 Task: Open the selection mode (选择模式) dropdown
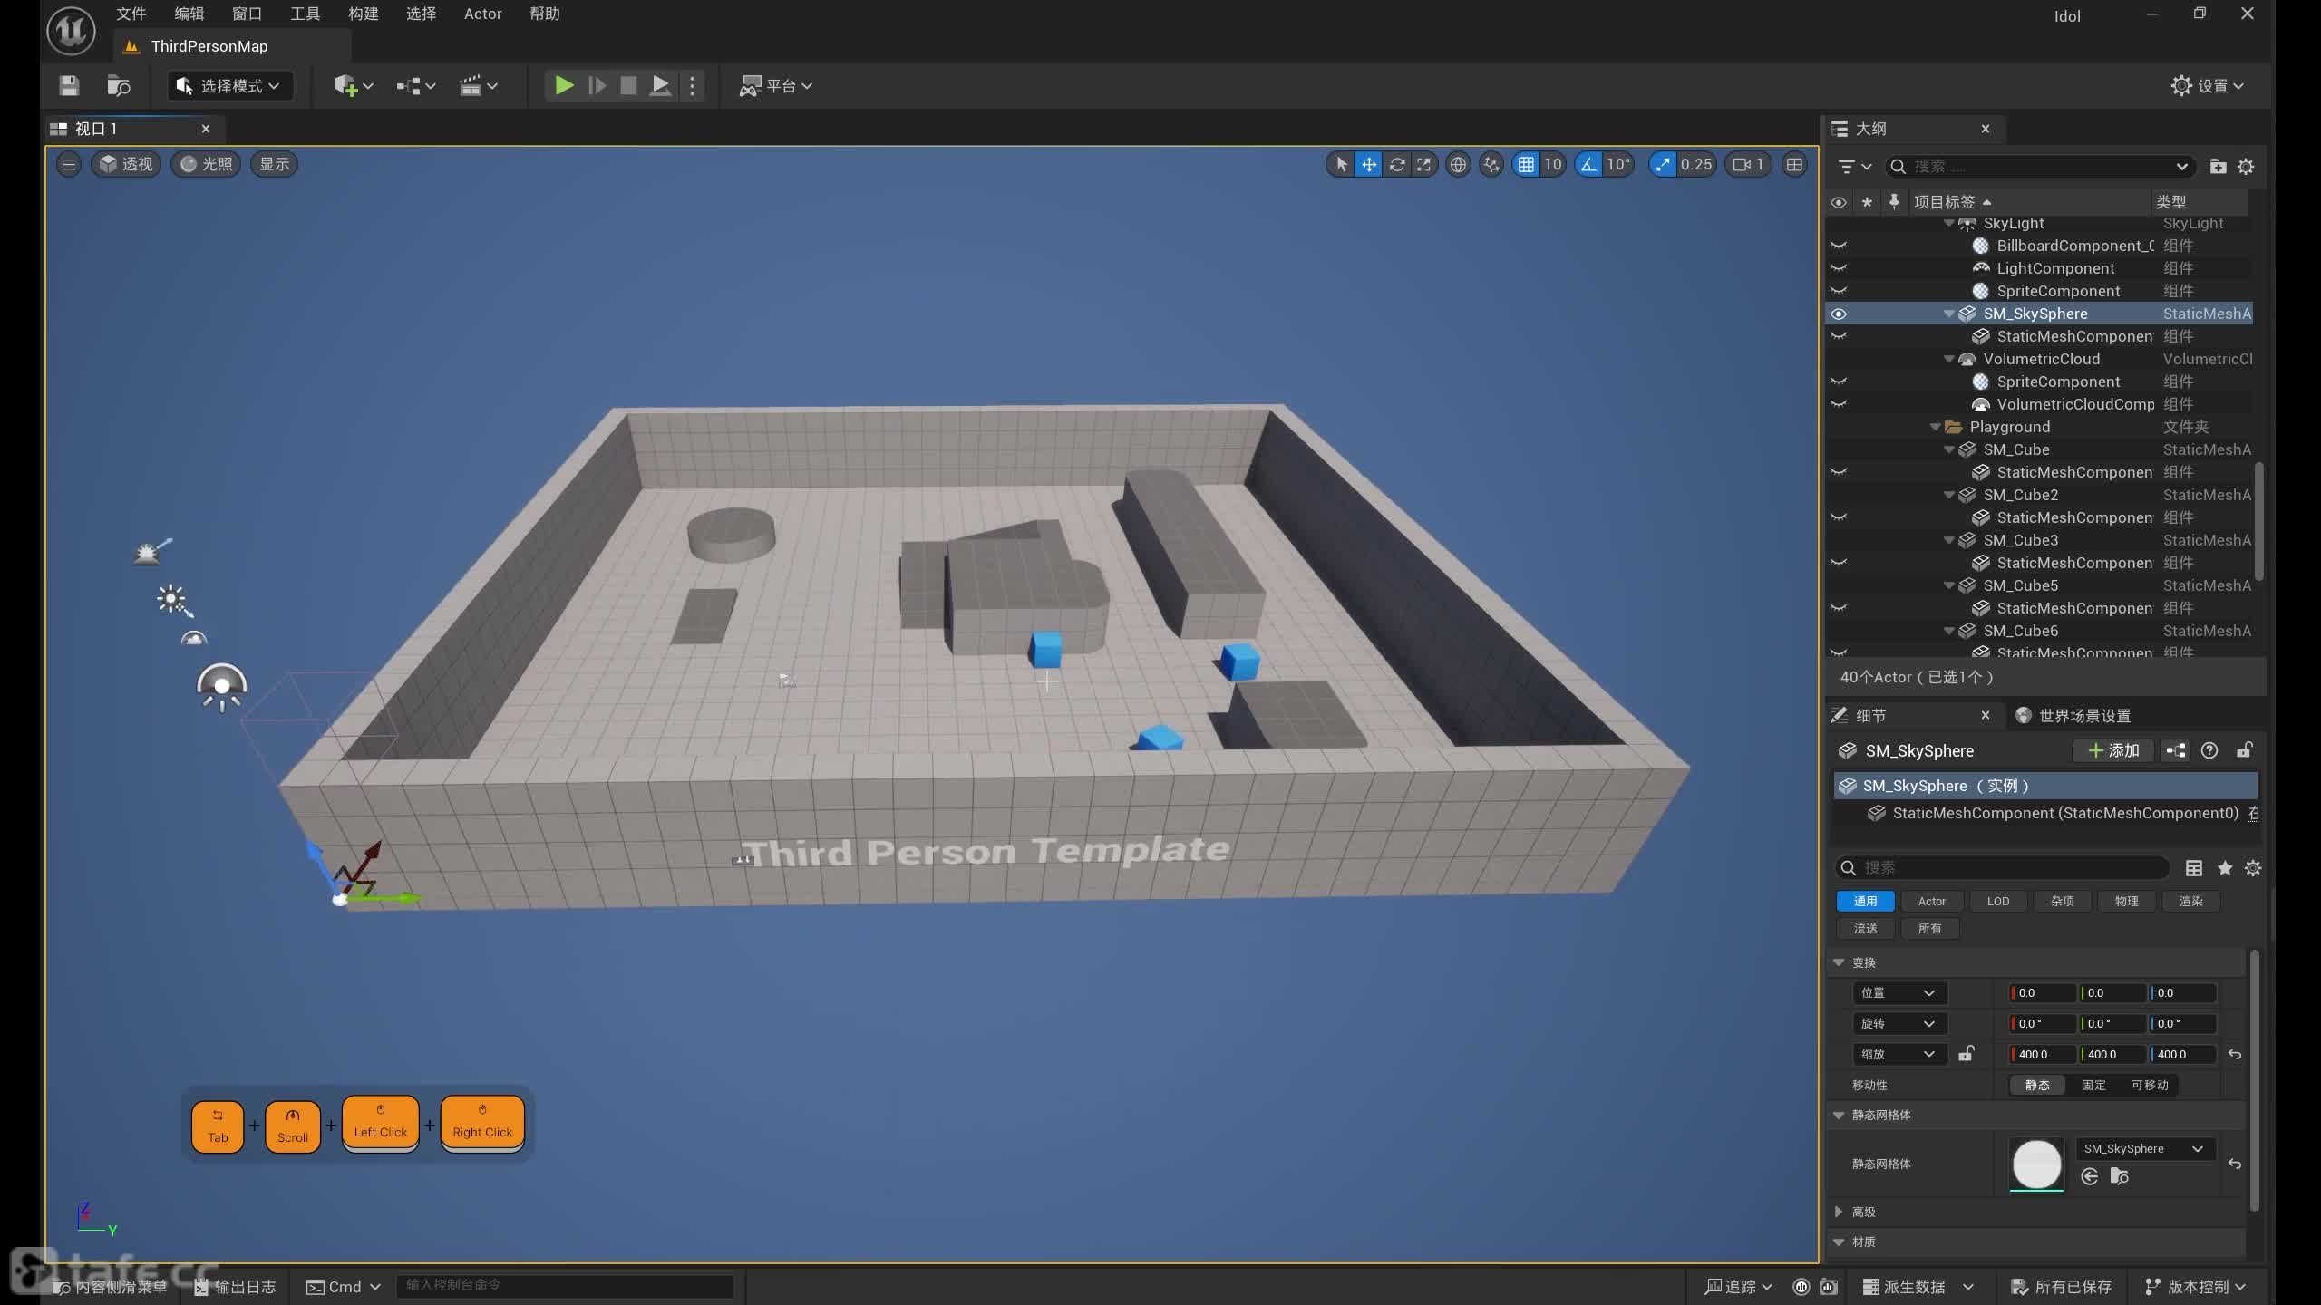[x=229, y=85]
